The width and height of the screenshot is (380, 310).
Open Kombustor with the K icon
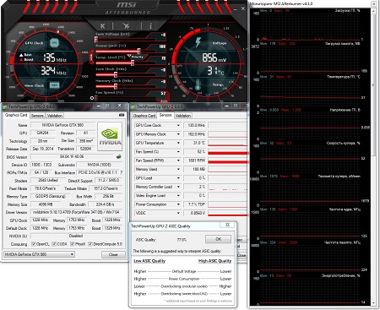point(103,26)
